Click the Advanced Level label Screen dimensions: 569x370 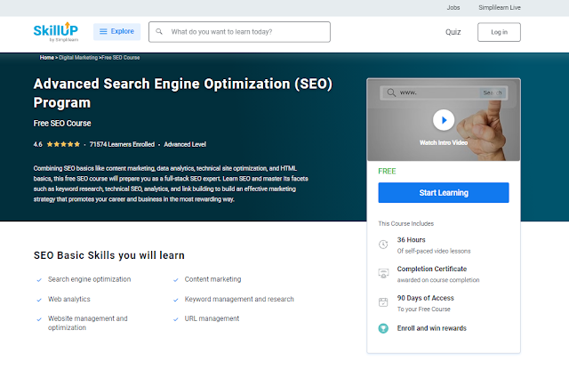point(185,144)
